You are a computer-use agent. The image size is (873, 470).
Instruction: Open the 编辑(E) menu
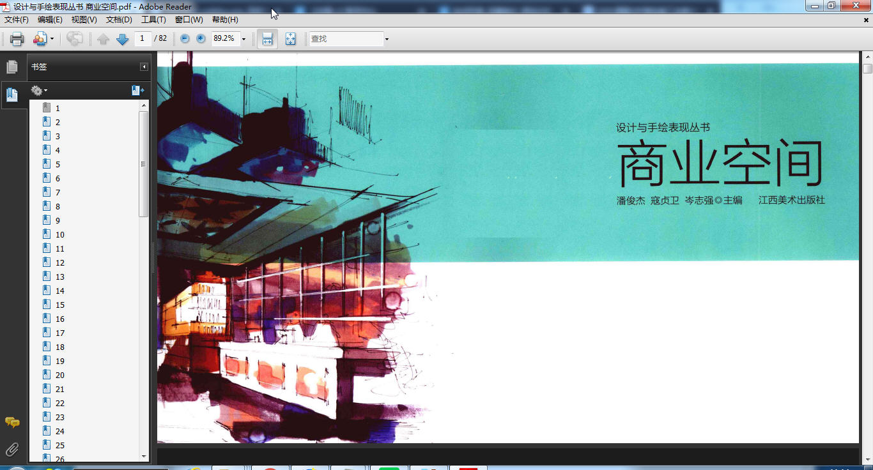coord(50,20)
